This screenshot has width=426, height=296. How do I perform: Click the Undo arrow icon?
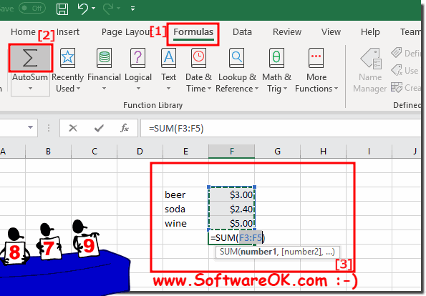click(82, 9)
